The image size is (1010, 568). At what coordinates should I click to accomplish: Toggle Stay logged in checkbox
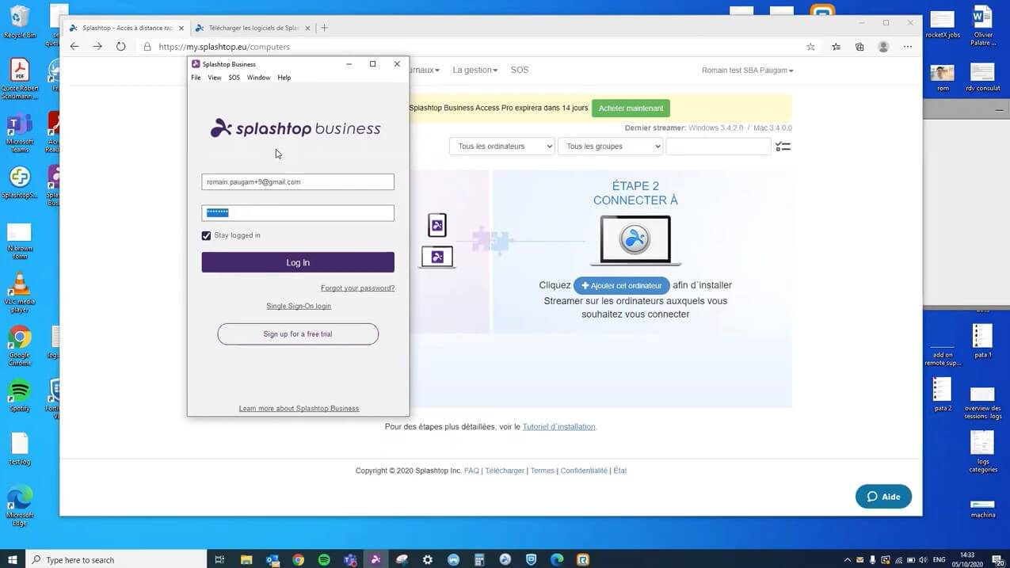coord(207,235)
